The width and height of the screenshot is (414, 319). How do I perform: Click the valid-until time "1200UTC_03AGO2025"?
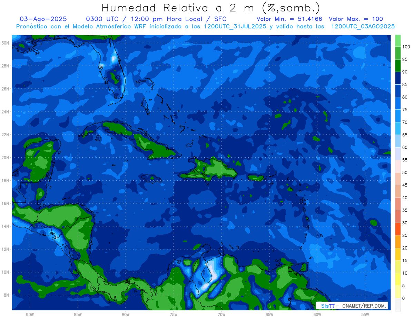[363, 26]
